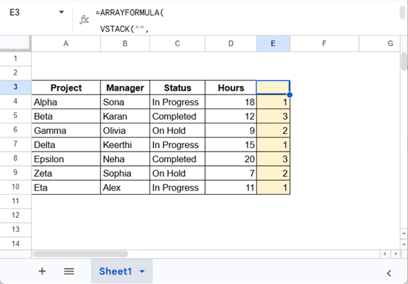The image size is (408, 284).
Task: Select the Project header cell
Action: [66, 88]
